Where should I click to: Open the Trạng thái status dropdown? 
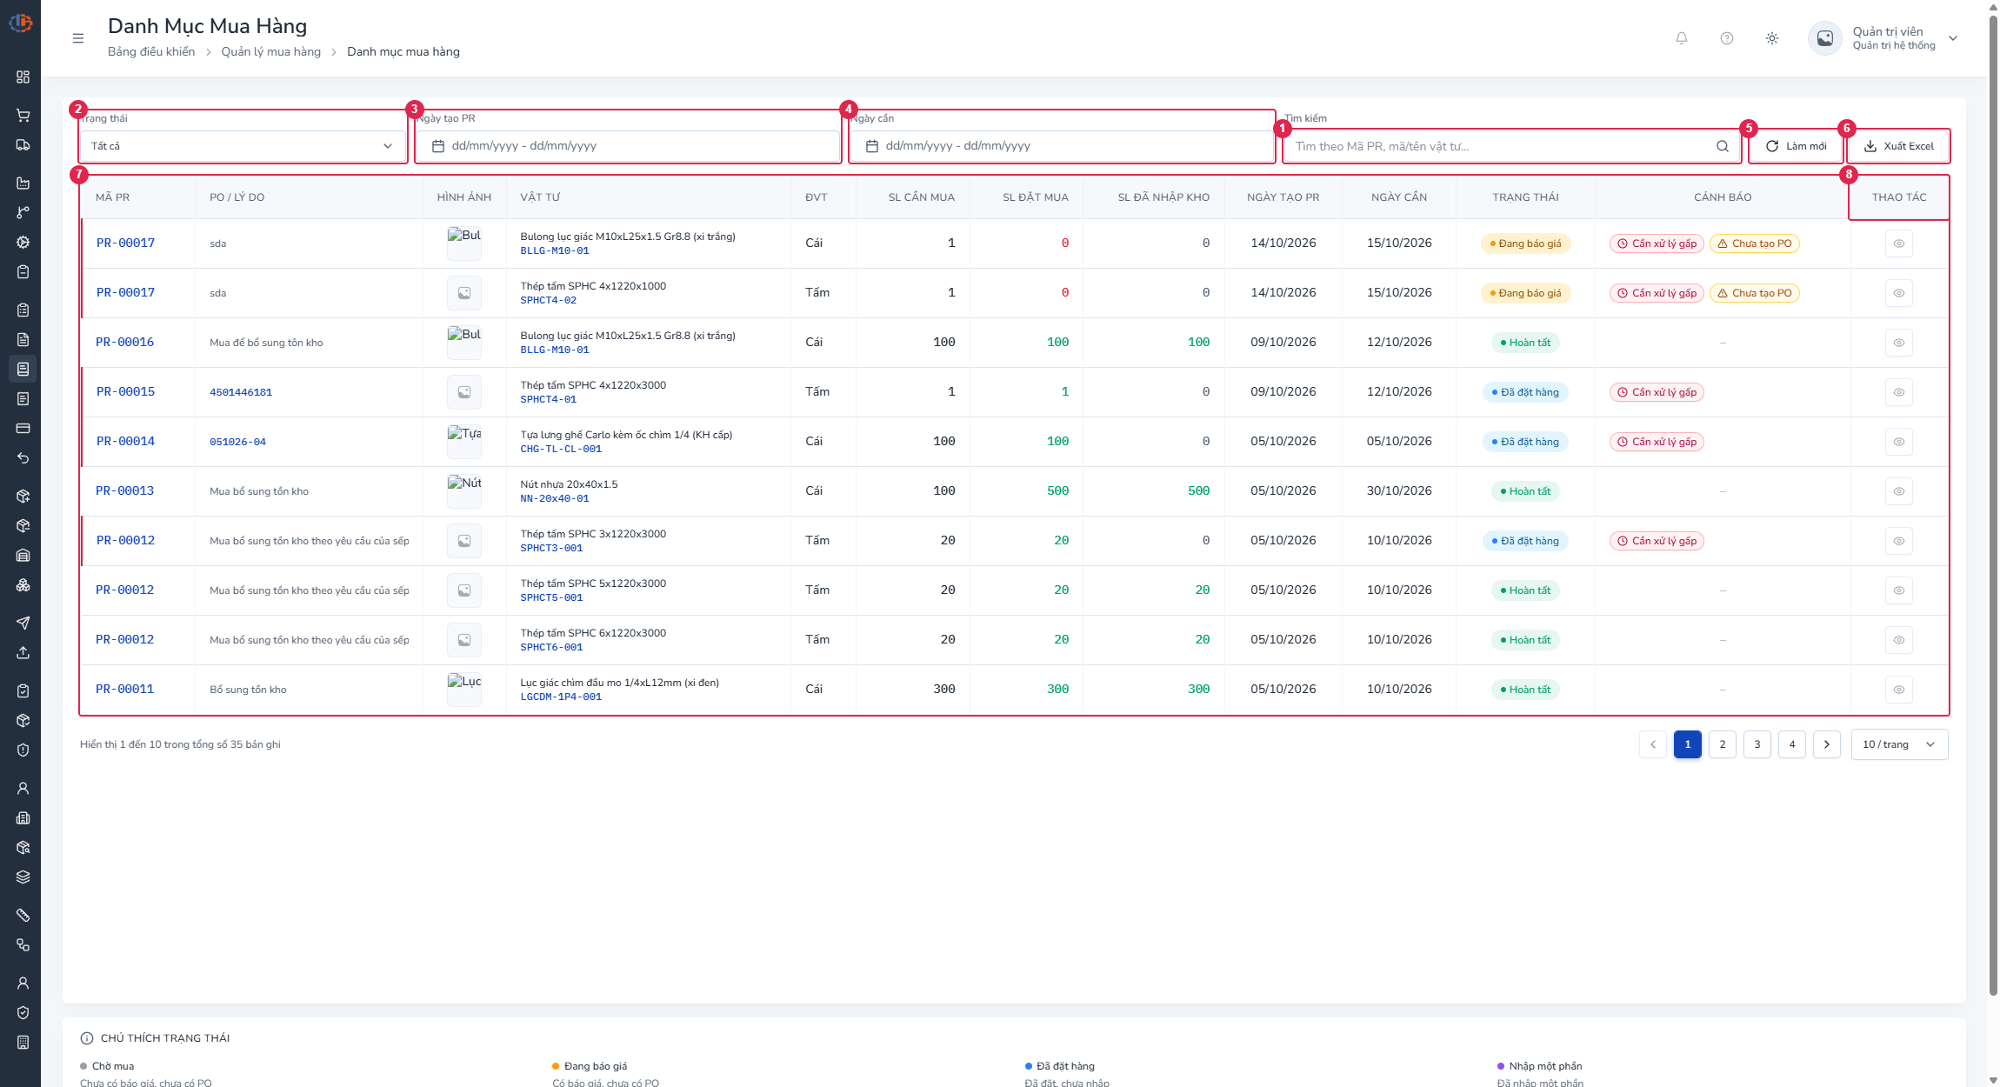tap(243, 146)
